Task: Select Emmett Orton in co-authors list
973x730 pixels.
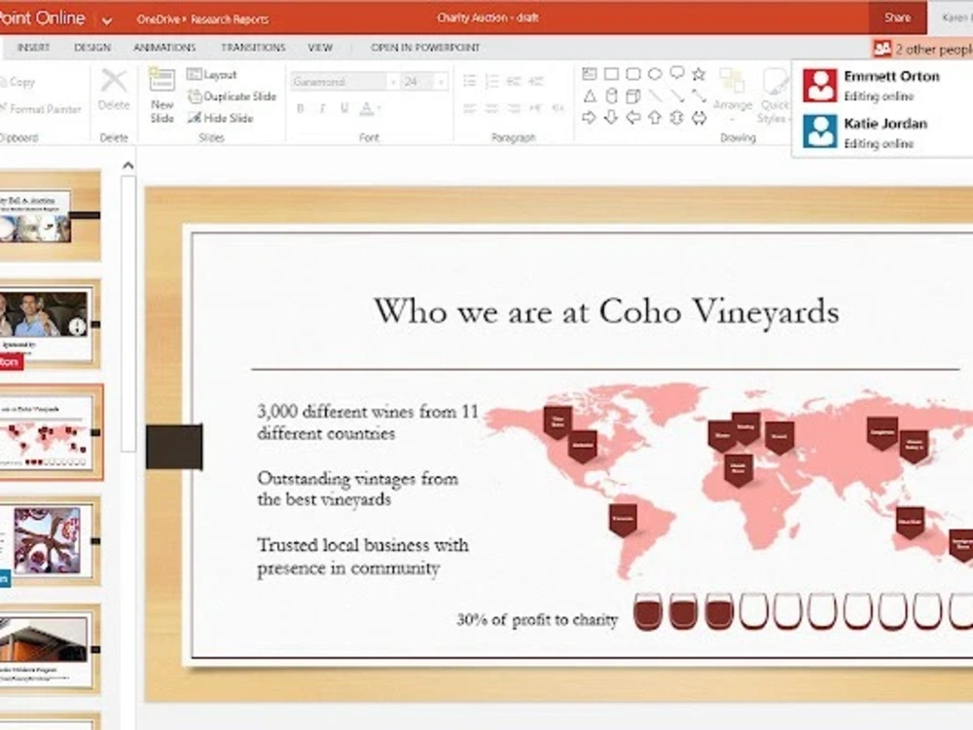Action: pyautogui.click(x=886, y=85)
